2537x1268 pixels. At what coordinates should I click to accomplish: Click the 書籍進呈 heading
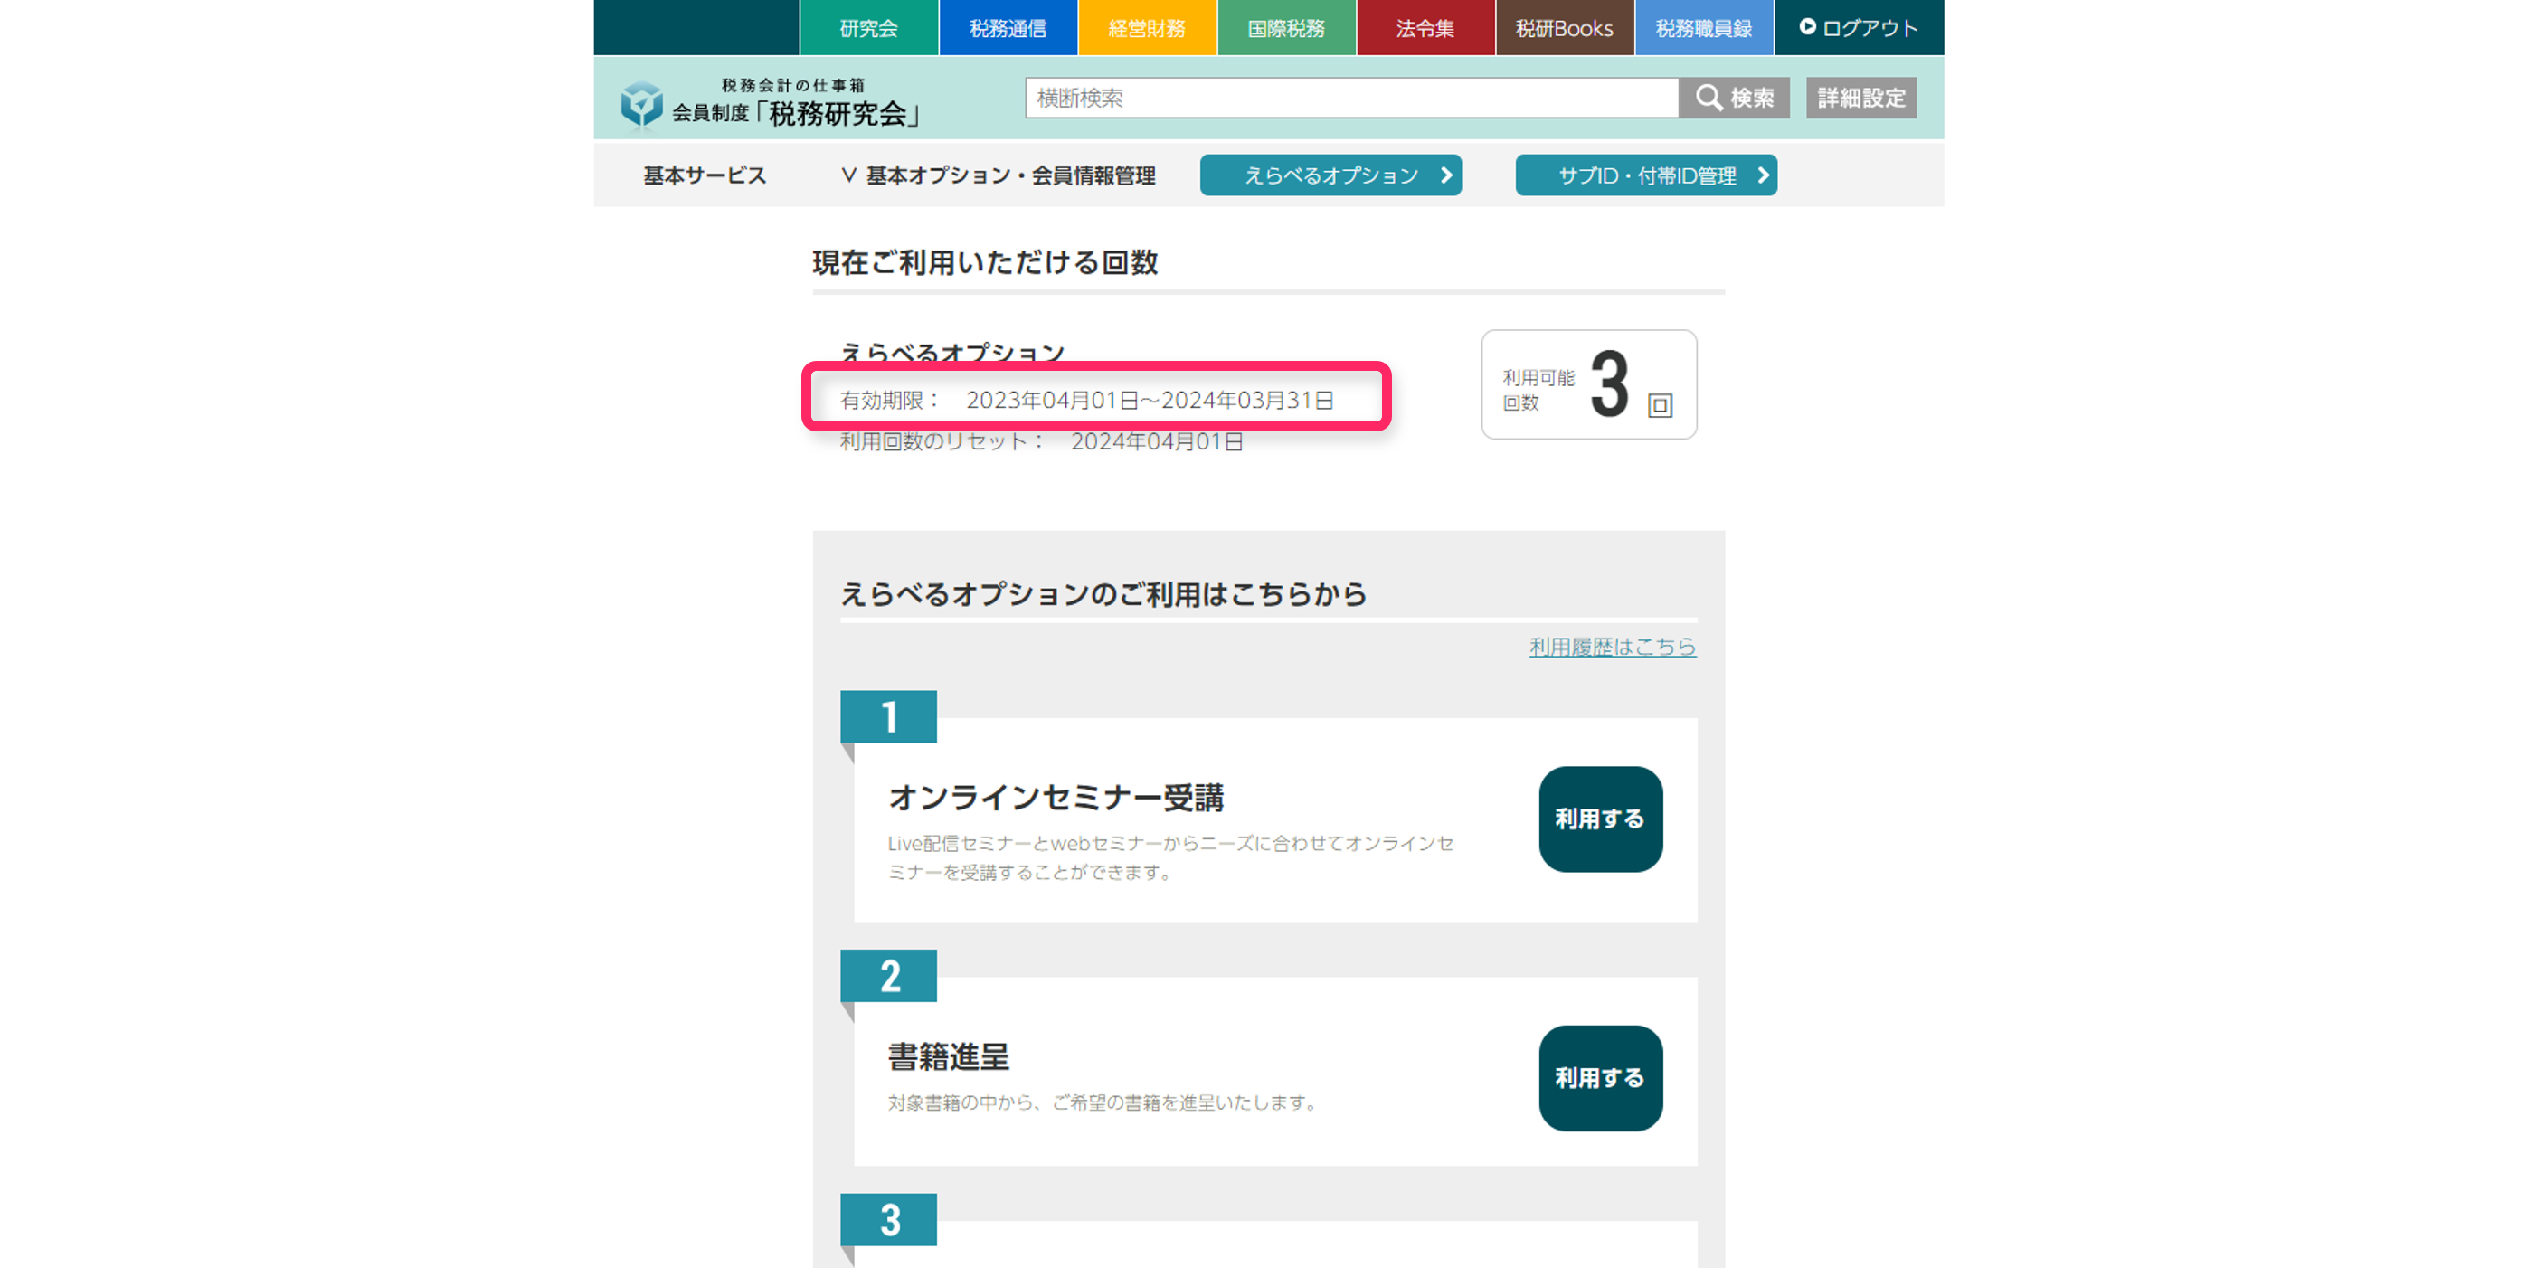(949, 1056)
